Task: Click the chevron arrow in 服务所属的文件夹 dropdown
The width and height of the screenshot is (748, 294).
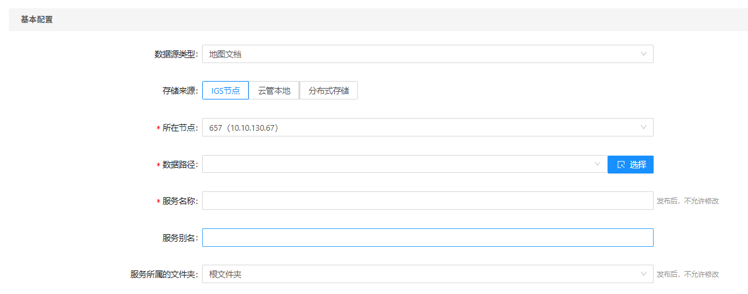Action: [643, 274]
